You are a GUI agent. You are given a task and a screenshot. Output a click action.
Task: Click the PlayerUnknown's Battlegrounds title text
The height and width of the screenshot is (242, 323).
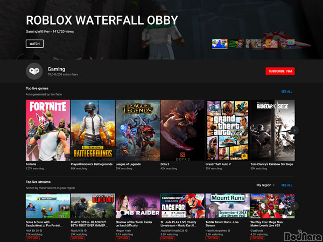(x=92, y=164)
